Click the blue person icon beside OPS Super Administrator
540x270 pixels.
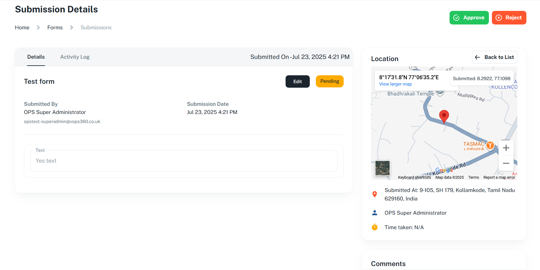[x=375, y=213]
